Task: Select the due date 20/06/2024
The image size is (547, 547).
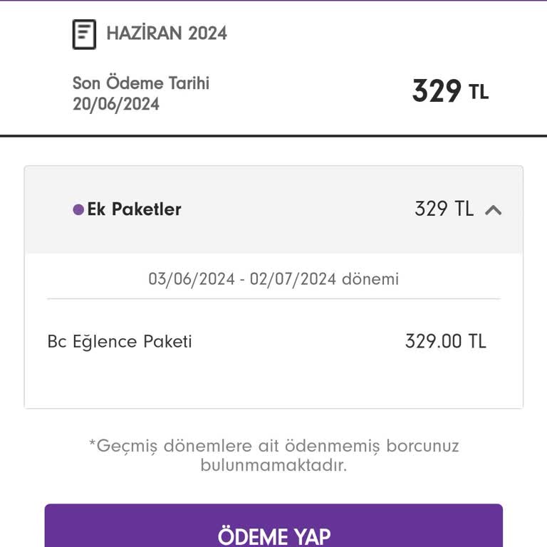Action: pos(116,104)
